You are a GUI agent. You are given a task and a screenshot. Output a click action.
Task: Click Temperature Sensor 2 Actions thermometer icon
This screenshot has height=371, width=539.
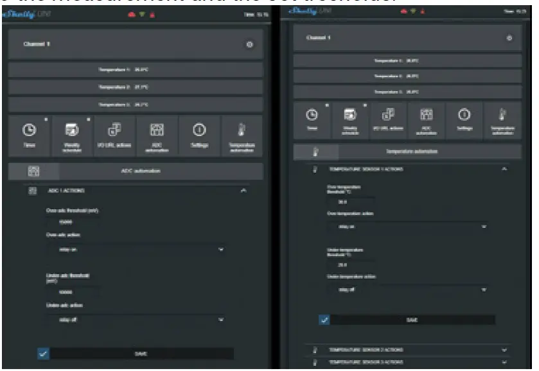coord(315,350)
